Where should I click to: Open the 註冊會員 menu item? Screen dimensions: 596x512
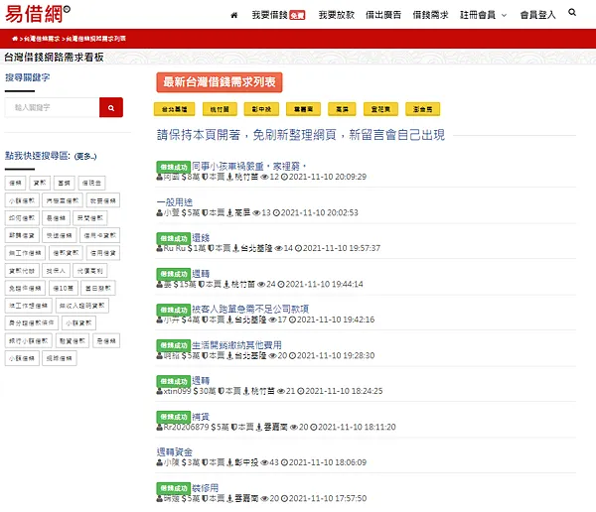(x=478, y=15)
